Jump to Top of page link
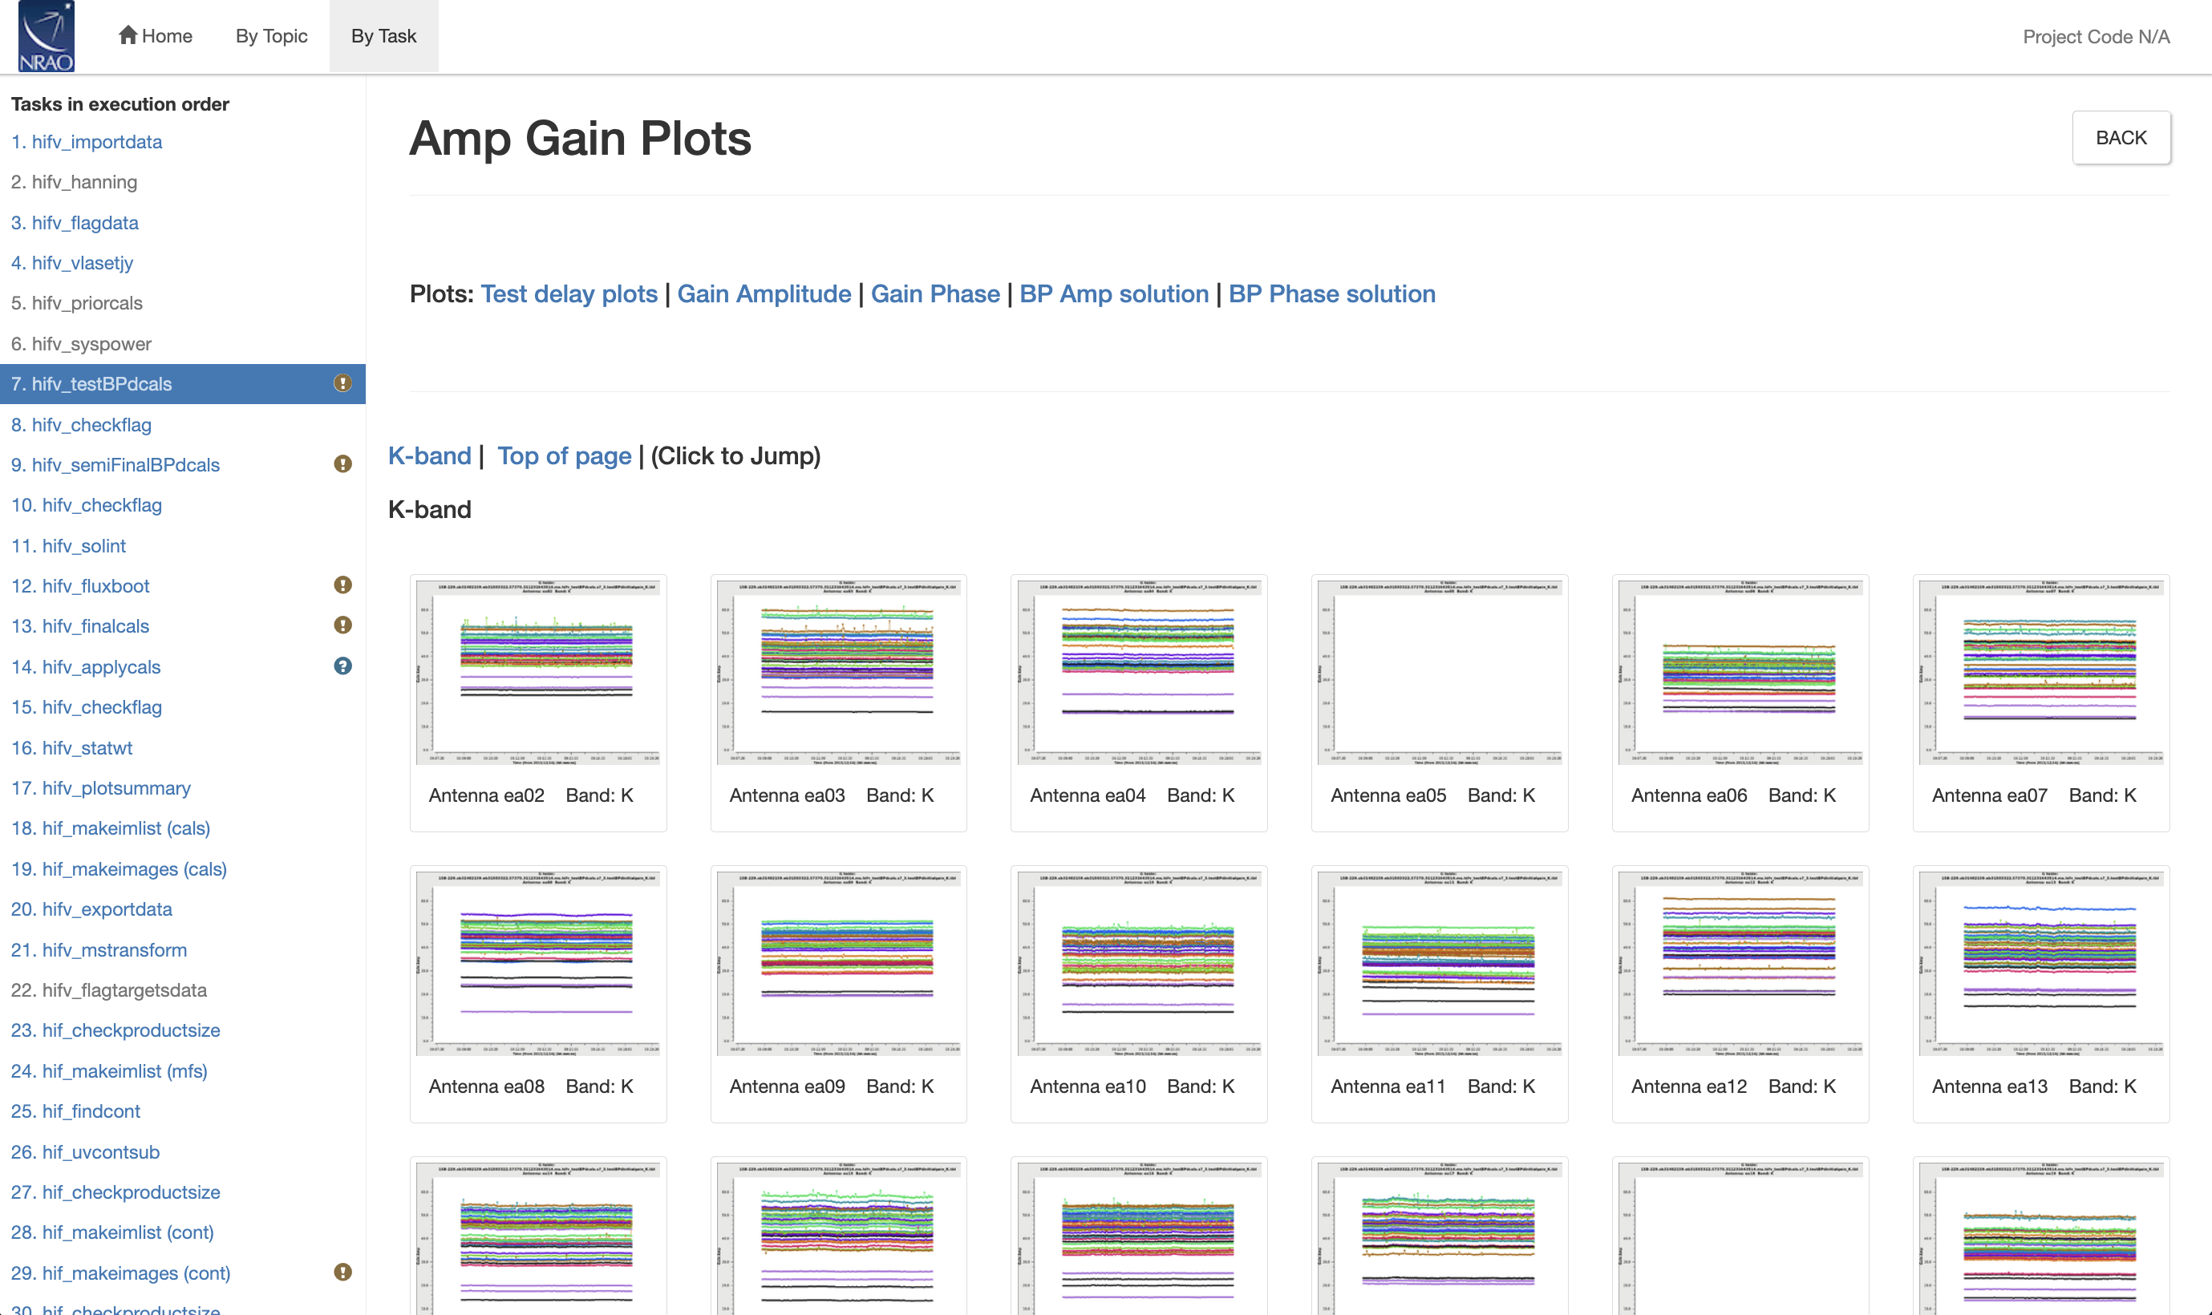 tap(564, 456)
